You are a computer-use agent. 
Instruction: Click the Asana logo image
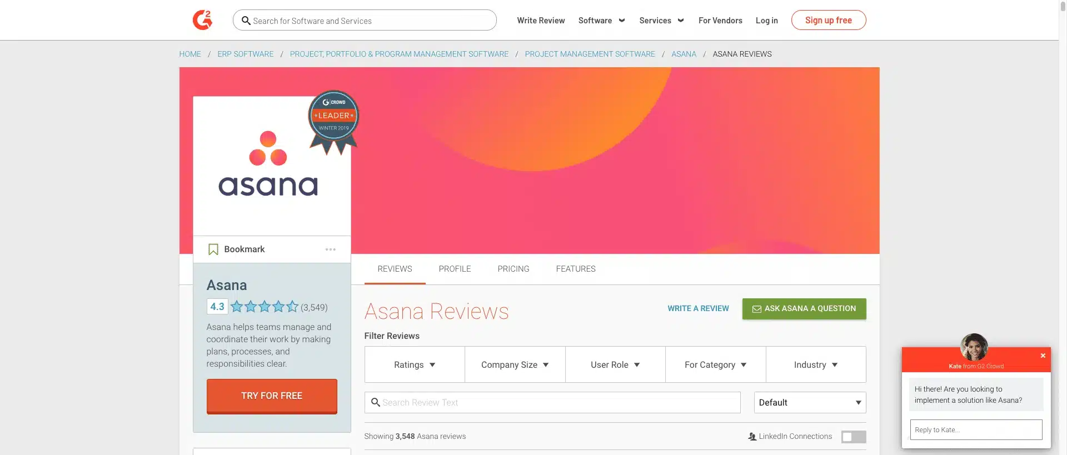(268, 164)
